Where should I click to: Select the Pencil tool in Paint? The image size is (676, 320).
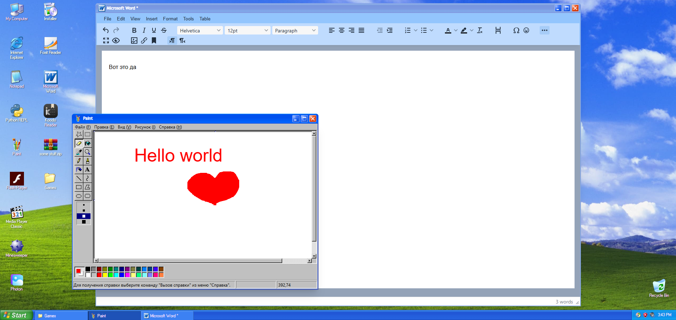tap(79, 161)
